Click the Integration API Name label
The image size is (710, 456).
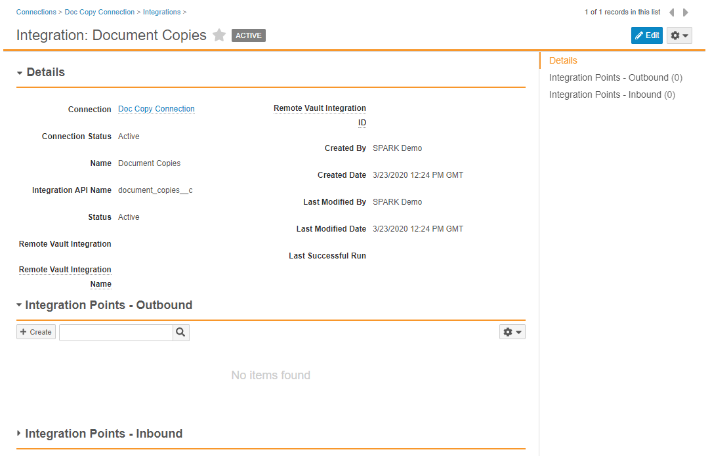point(72,190)
